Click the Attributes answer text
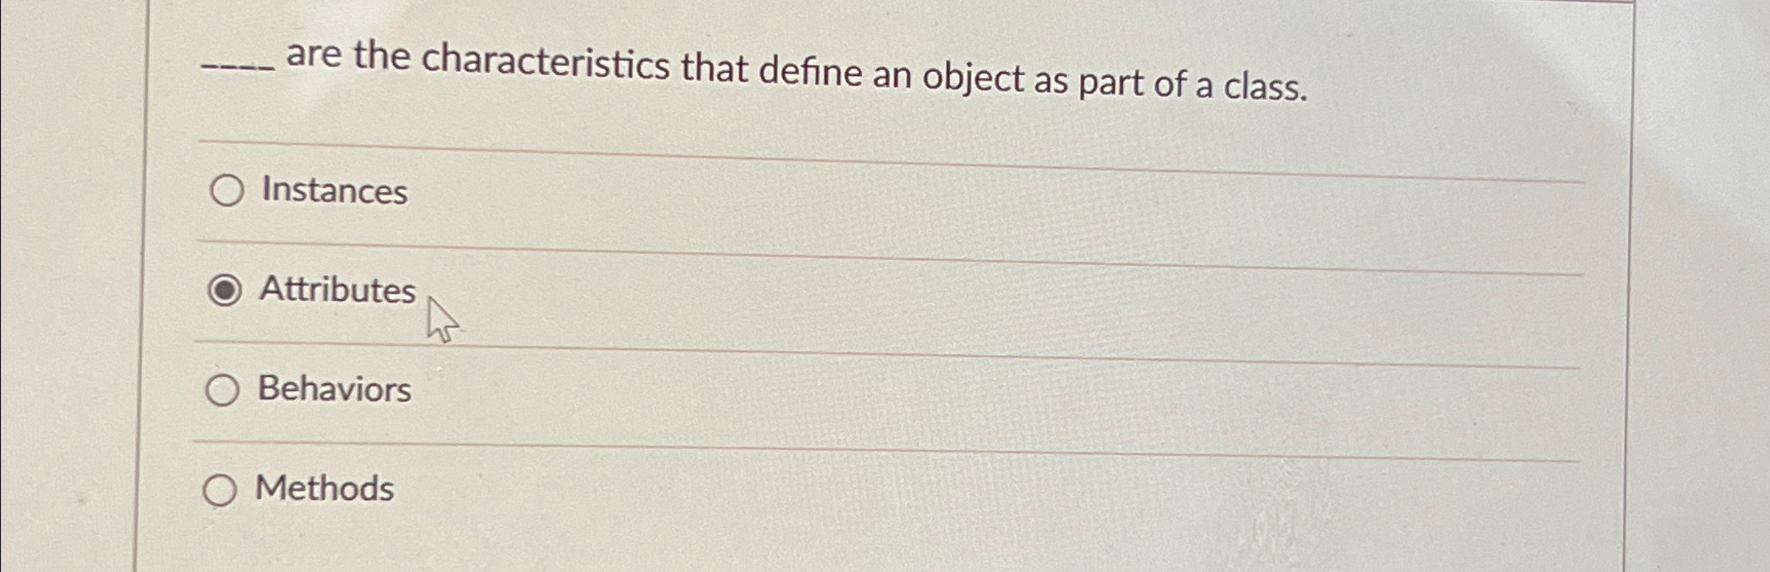1770x572 pixels. coord(338,289)
